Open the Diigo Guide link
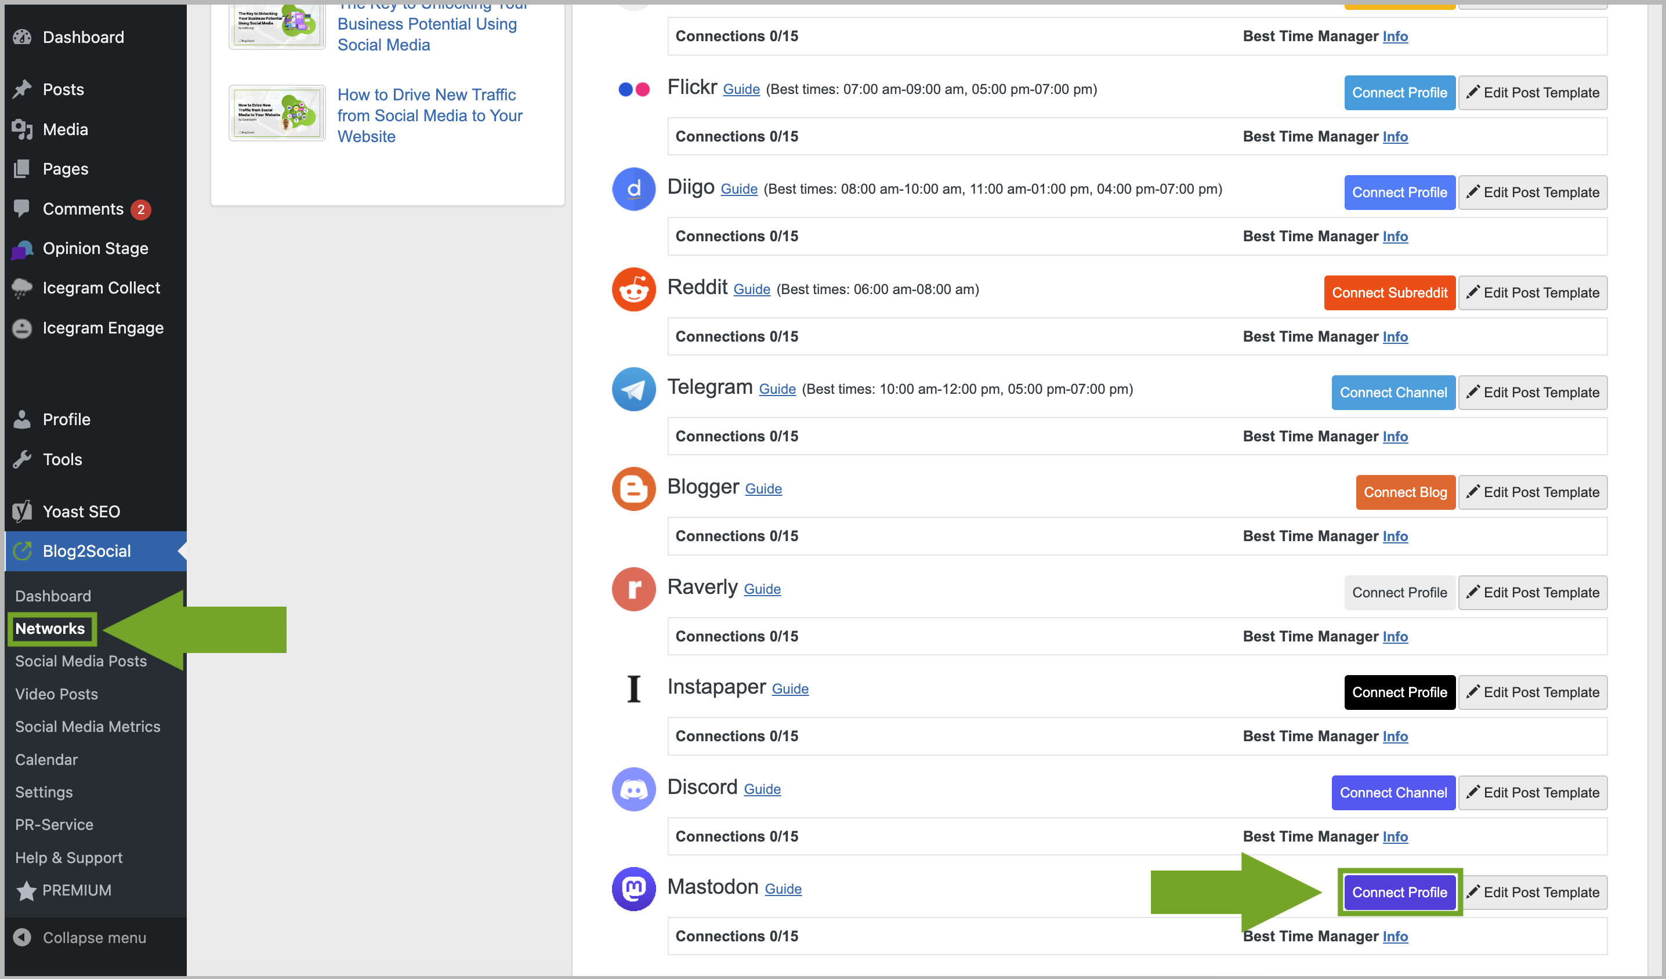 tap(739, 189)
